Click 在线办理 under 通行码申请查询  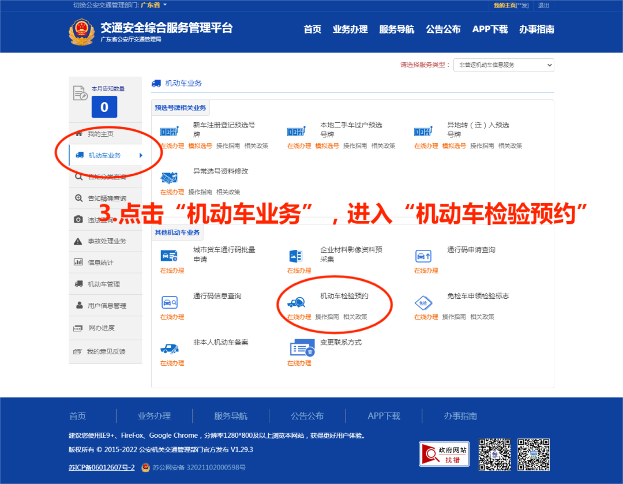[426, 271]
